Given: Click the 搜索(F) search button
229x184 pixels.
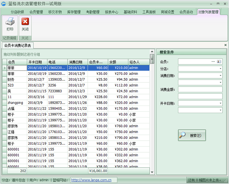Looking at the screenshot, I should (x=192, y=135).
